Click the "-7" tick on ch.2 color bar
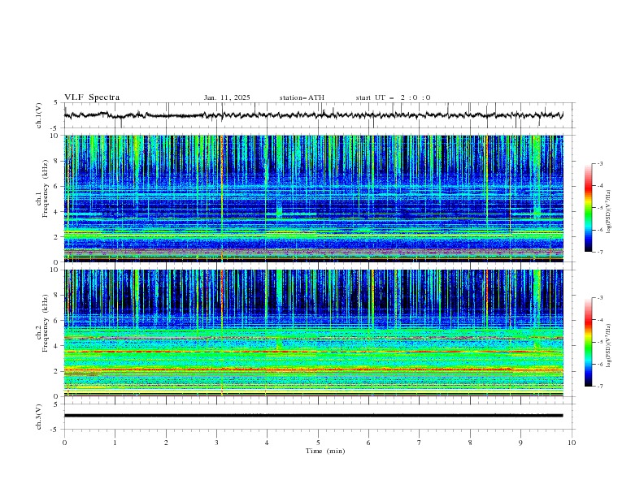 pos(600,387)
